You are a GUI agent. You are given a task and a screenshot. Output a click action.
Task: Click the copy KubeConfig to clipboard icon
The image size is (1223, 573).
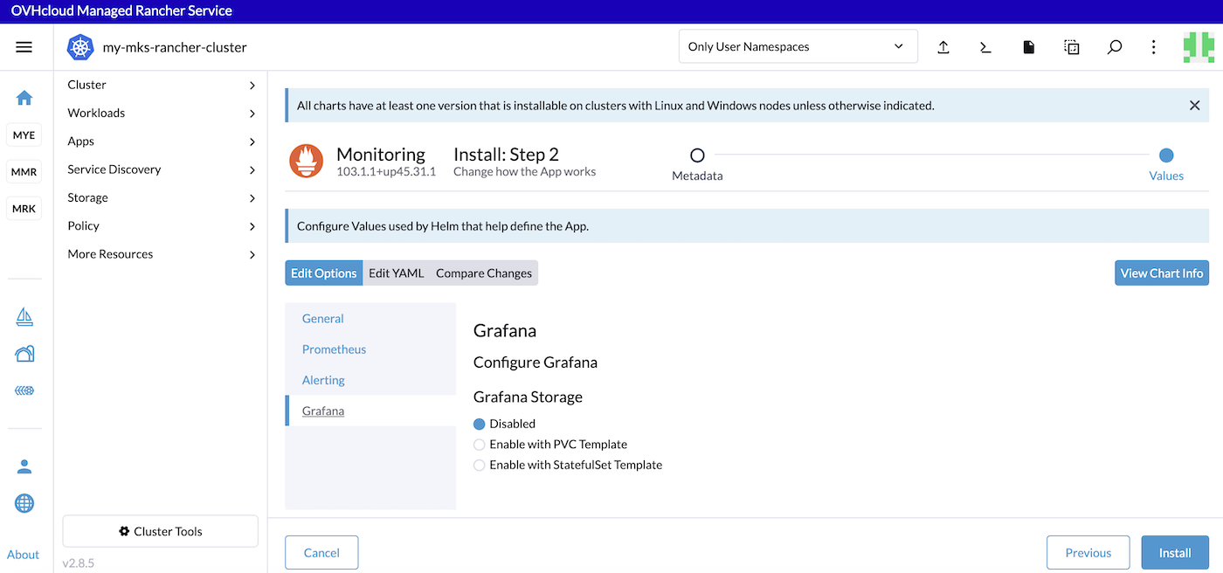tap(1072, 47)
